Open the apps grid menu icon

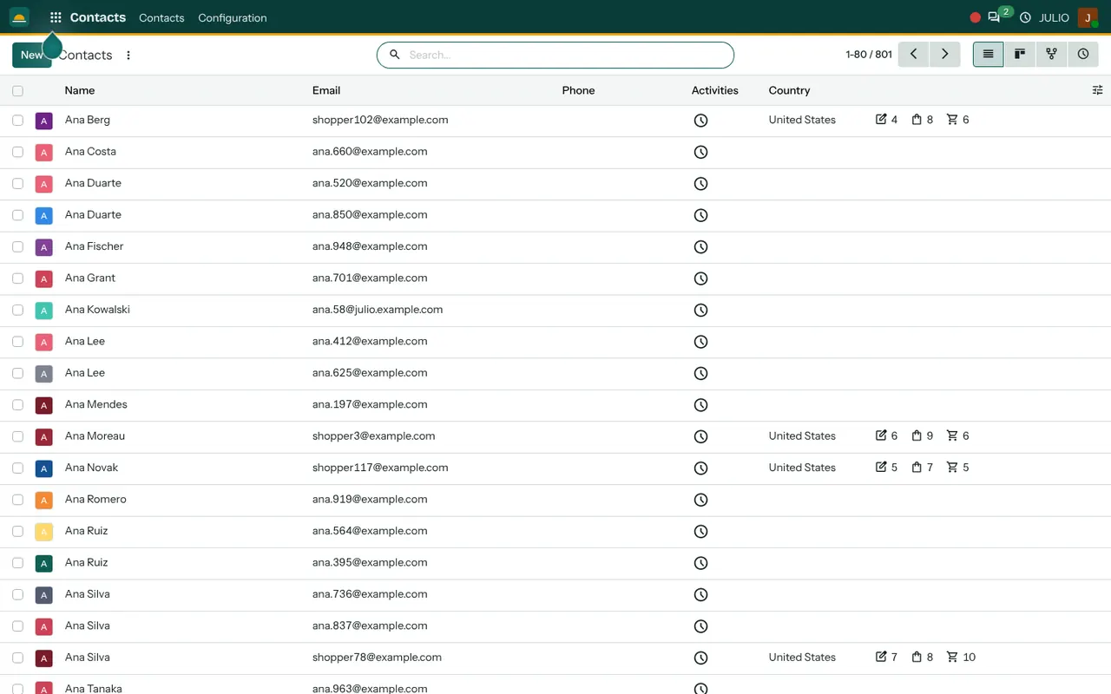[56, 17]
